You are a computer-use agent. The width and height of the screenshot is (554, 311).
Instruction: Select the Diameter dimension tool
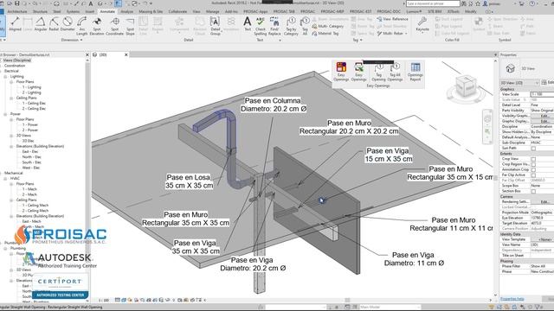point(68,25)
